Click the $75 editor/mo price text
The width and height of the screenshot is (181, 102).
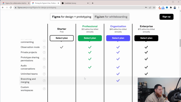coord(146,31)
